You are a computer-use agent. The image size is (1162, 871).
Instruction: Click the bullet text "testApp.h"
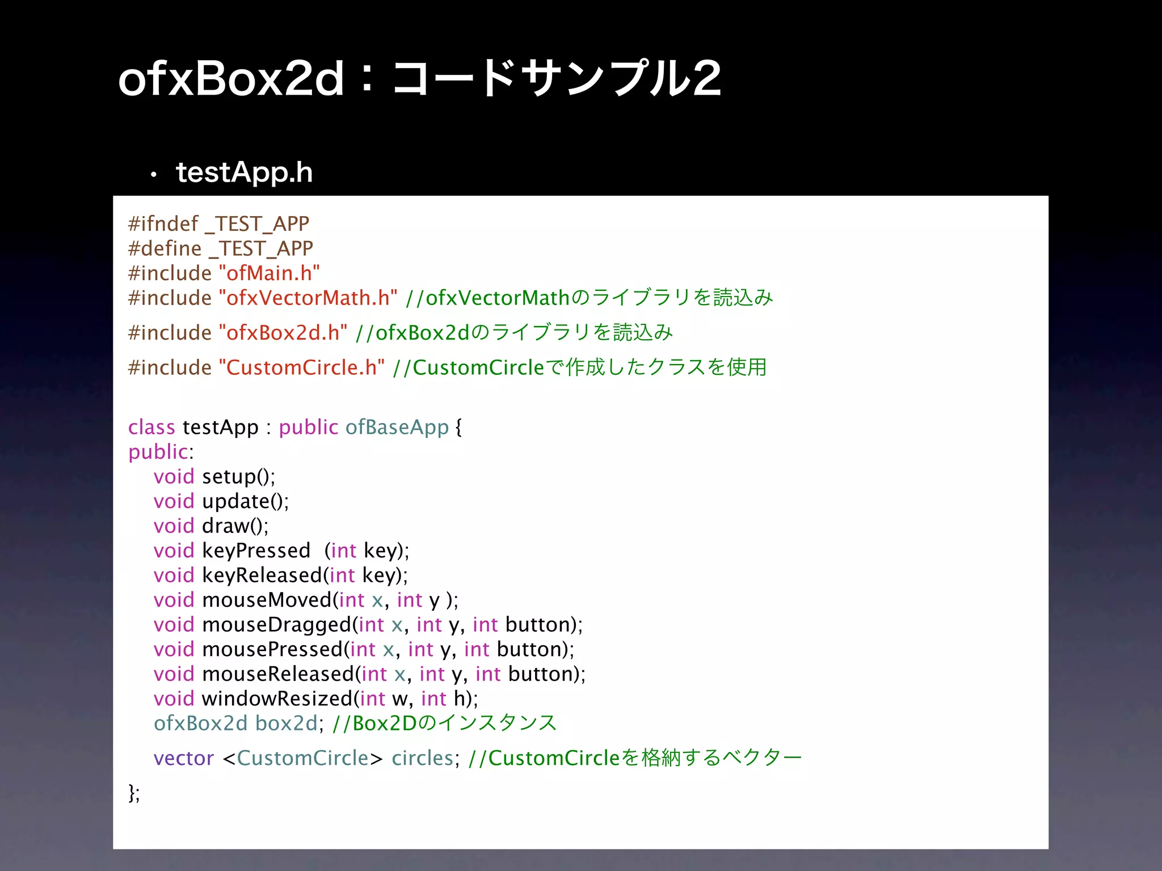(x=245, y=172)
